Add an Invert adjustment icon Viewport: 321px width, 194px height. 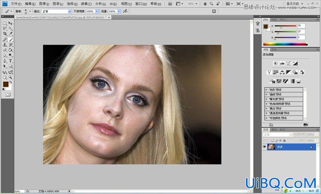click(x=272, y=81)
